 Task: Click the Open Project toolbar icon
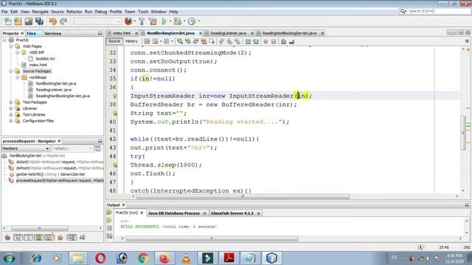click(x=29, y=21)
